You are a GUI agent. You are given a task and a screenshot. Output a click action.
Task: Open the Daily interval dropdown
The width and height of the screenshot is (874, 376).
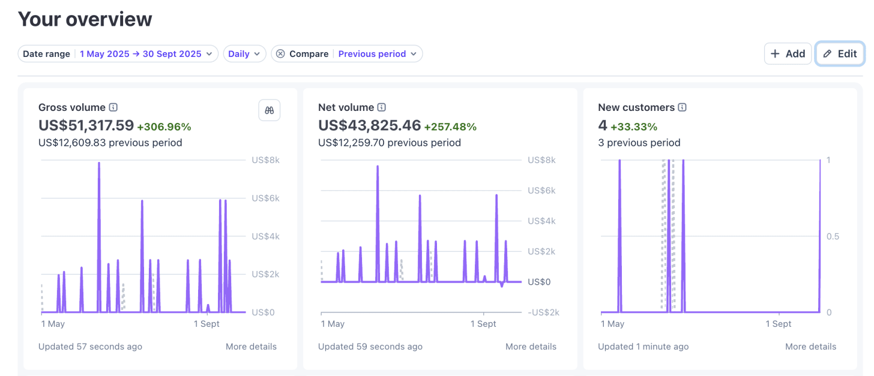[244, 54]
